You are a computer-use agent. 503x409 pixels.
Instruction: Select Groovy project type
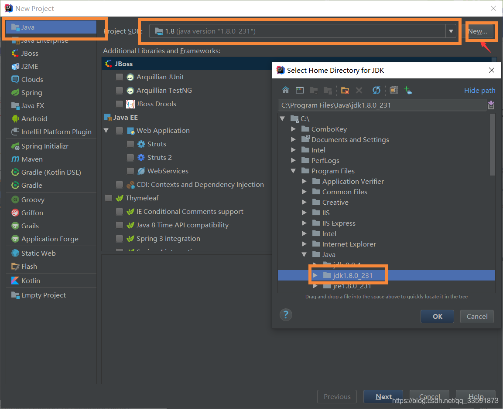[x=51, y=199]
